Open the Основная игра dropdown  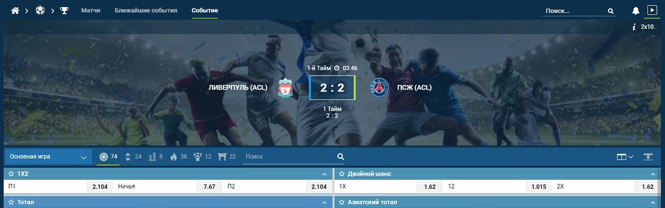(48, 157)
